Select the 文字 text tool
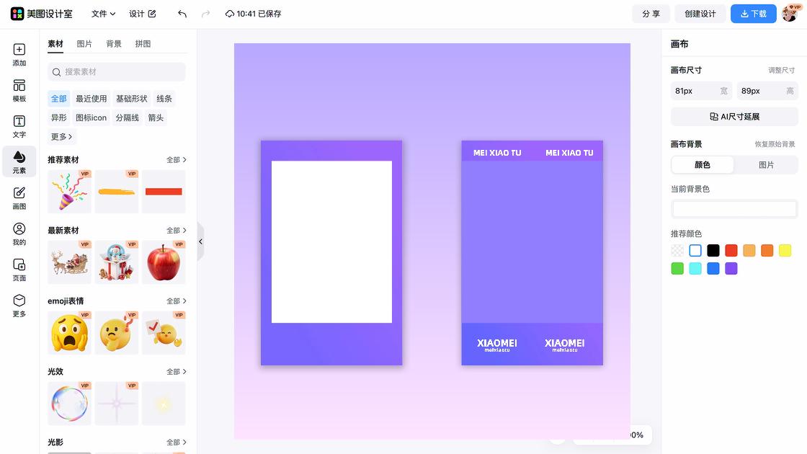The height and width of the screenshot is (454, 807). coord(19,126)
